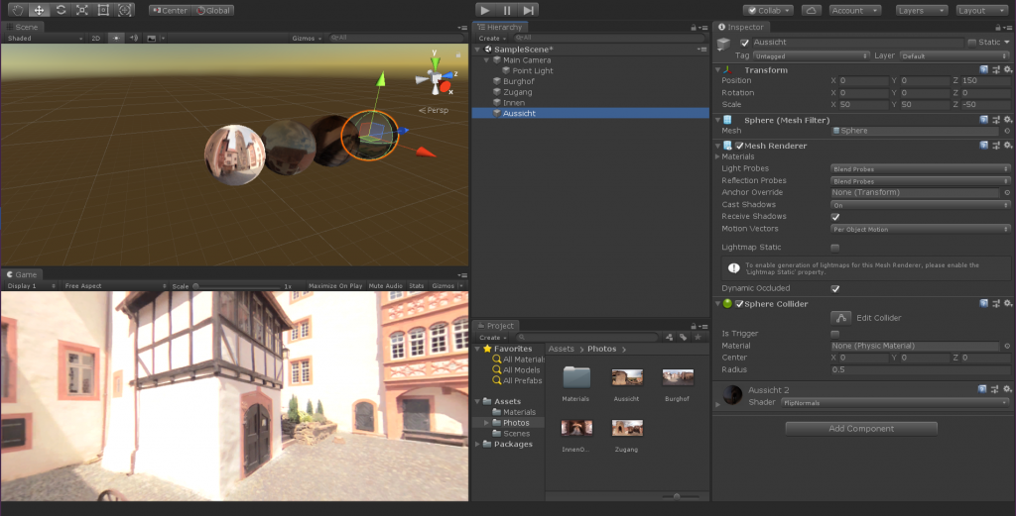Click the Edit Collider button

841,318
